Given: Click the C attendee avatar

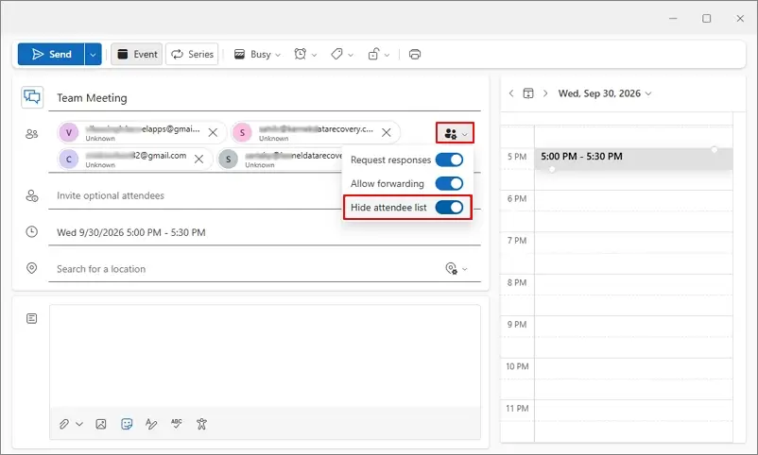Looking at the screenshot, I should click(69, 159).
